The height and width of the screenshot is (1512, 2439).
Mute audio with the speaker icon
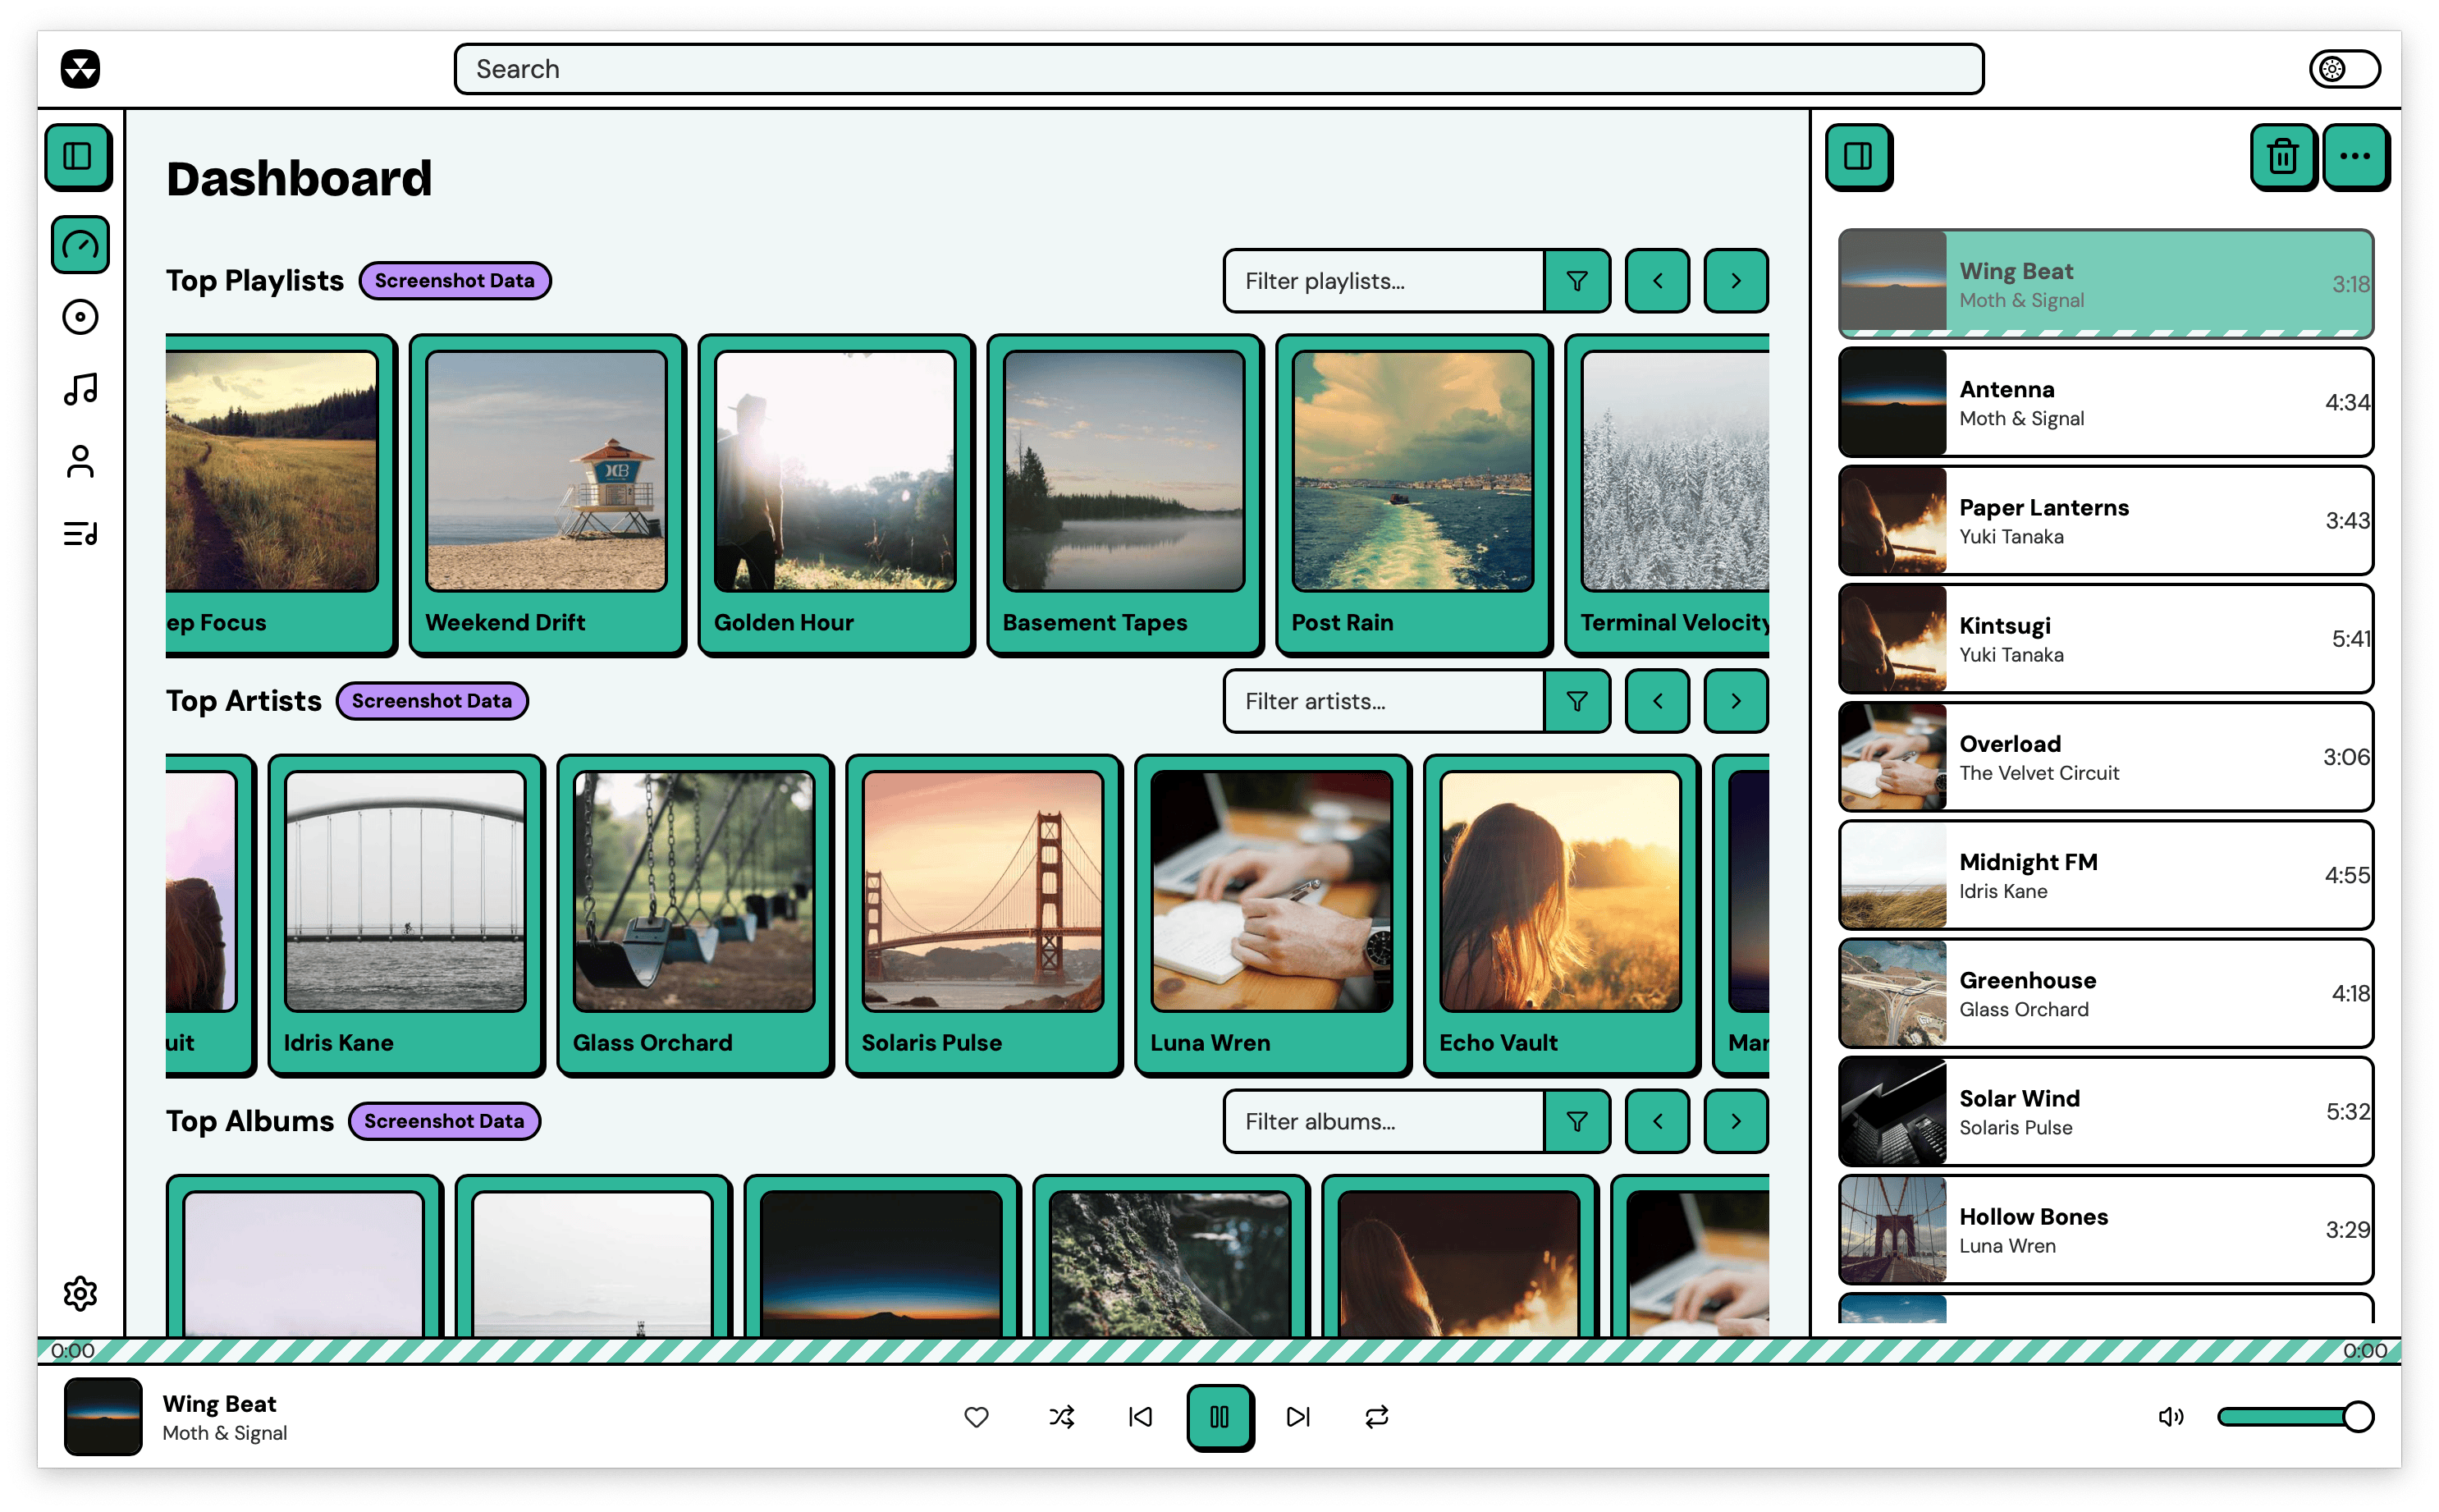[x=2170, y=1417]
